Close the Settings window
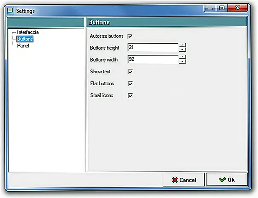Viewport: 258px width, 198px height. [x=238, y=8]
